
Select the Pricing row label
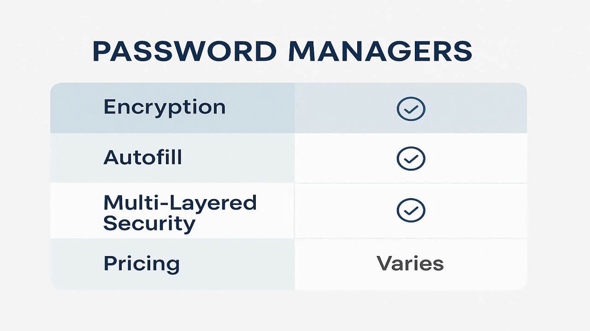[x=142, y=264]
